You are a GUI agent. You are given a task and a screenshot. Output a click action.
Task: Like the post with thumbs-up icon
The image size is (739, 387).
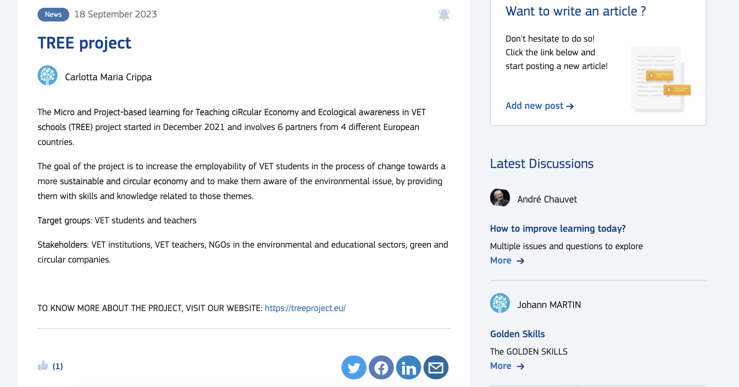tap(43, 366)
